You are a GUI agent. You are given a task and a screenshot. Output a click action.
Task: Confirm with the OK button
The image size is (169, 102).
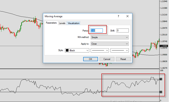click(90, 59)
